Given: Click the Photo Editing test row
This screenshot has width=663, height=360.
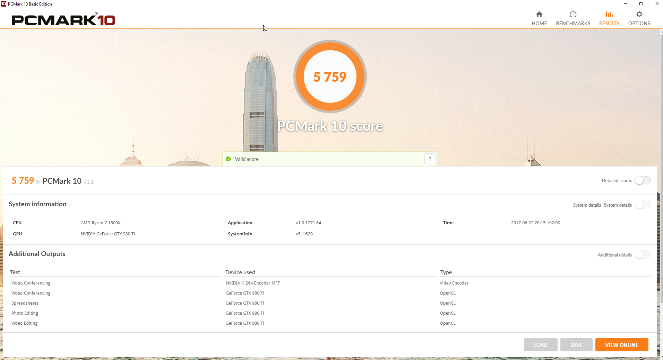Looking at the screenshot, I should point(25,313).
